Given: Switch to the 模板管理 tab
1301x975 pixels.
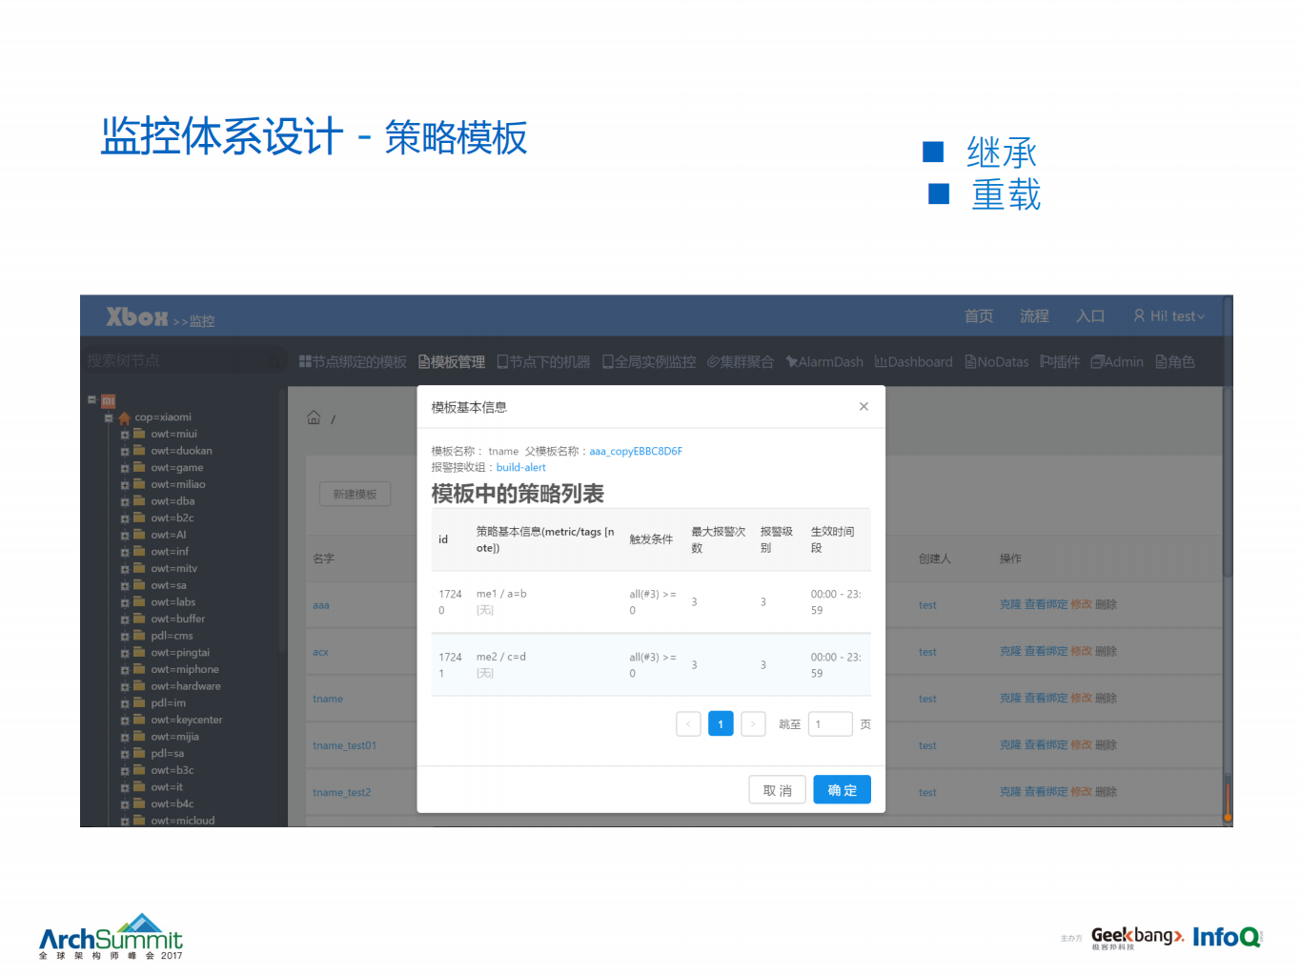Looking at the screenshot, I should 452,361.
